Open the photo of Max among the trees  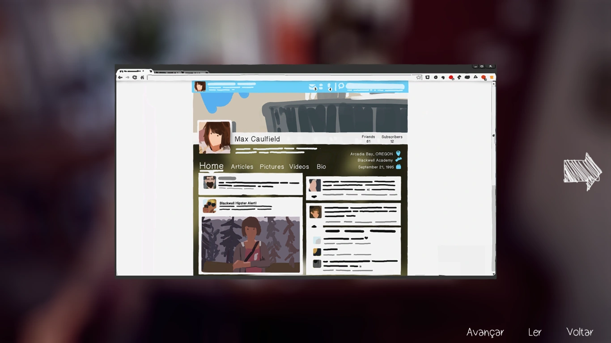coord(251,245)
